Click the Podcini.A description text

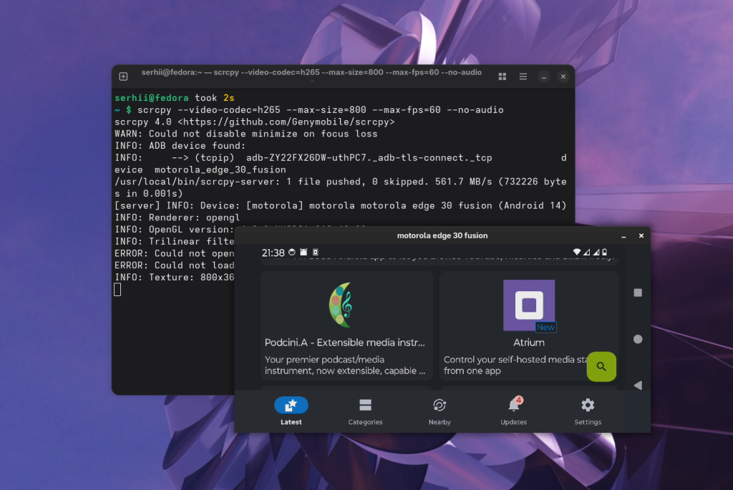[x=345, y=366]
